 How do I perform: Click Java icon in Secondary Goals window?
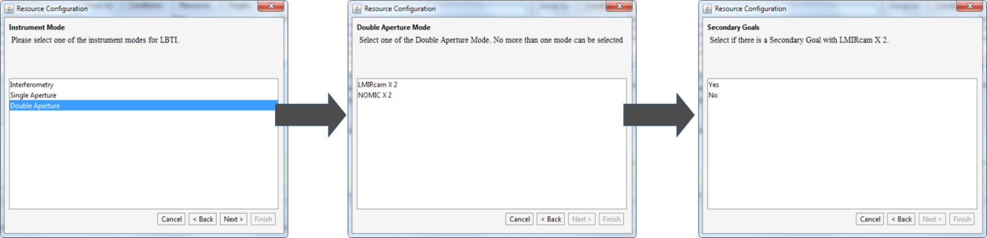[x=707, y=9]
